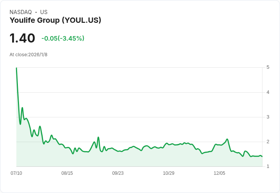Click the final data point at line's right end
This screenshot has width=280, height=193.
tap(262, 157)
